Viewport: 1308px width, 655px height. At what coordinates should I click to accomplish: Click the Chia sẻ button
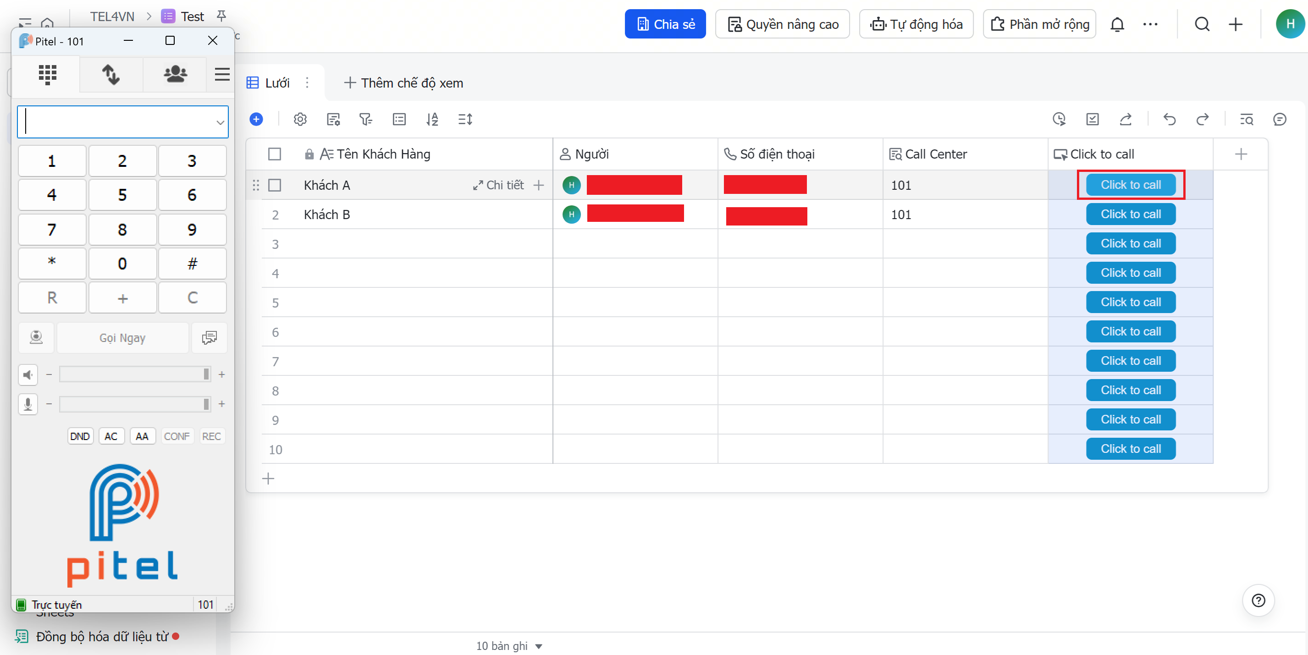[x=665, y=24]
